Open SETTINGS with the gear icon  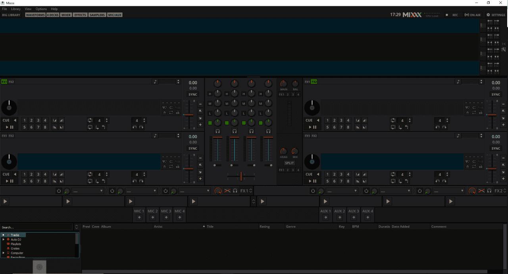click(x=496, y=15)
